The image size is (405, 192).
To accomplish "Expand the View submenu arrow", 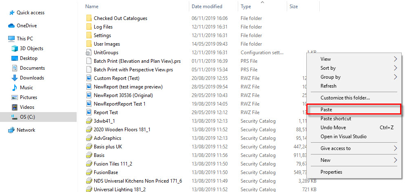I will 396,59.
